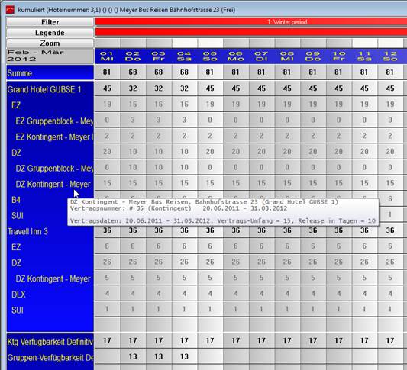Click the Zoom button

tap(50, 43)
